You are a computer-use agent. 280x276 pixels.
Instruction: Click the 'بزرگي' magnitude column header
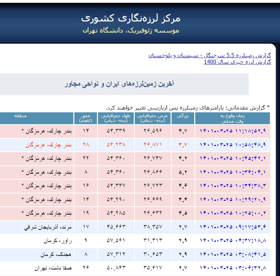[x=183, y=118]
